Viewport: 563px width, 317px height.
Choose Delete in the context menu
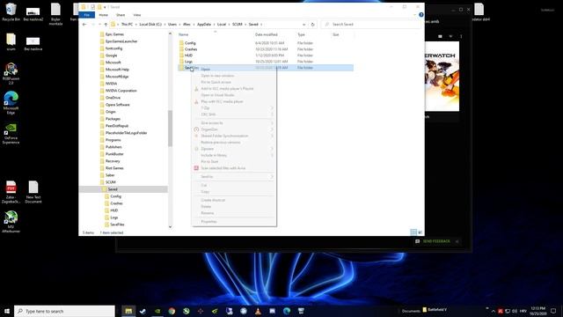pyautogui.click(x=234, y=206)
